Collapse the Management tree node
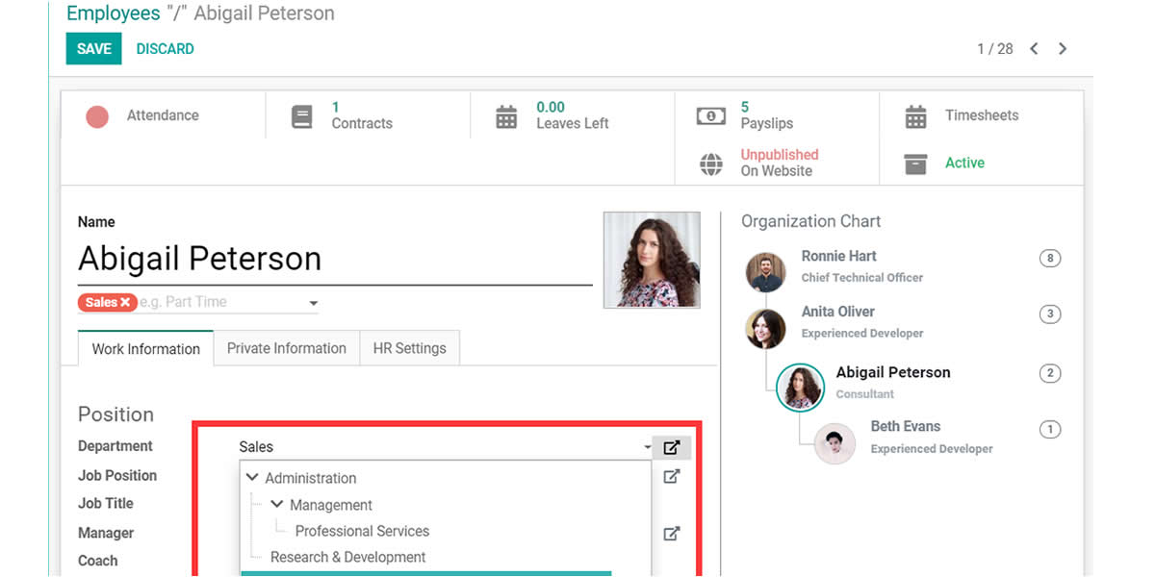 pyautogui.click(x=277, y=505)
